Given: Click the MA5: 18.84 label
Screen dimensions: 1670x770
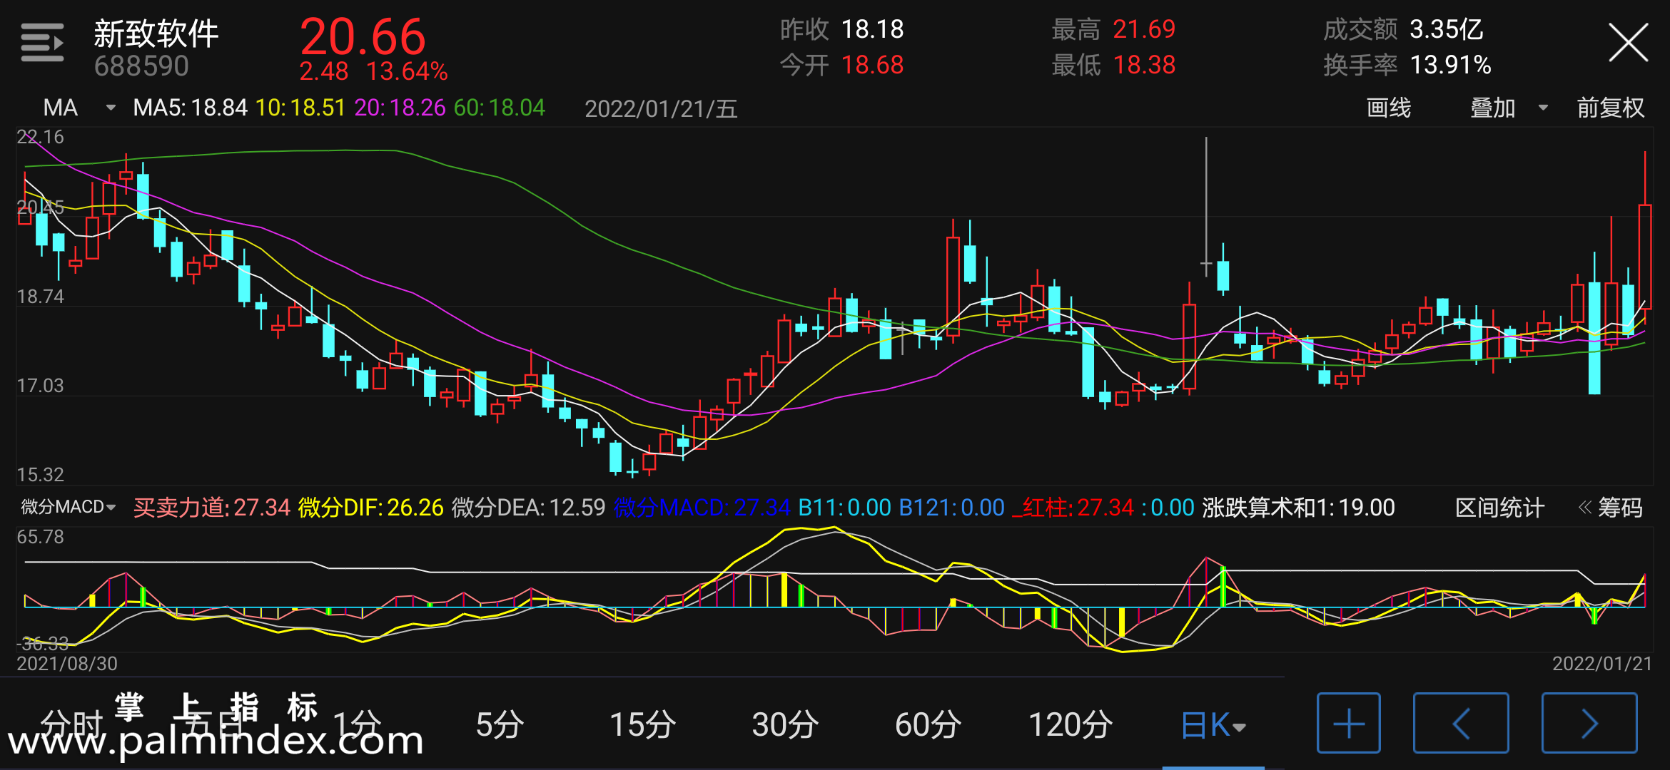Looking at the screenshot, I should pyautogui.click(x=190, y=108).
